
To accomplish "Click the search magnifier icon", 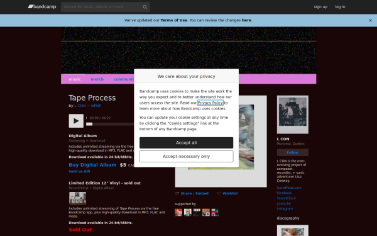I will [x=145, y=7].
